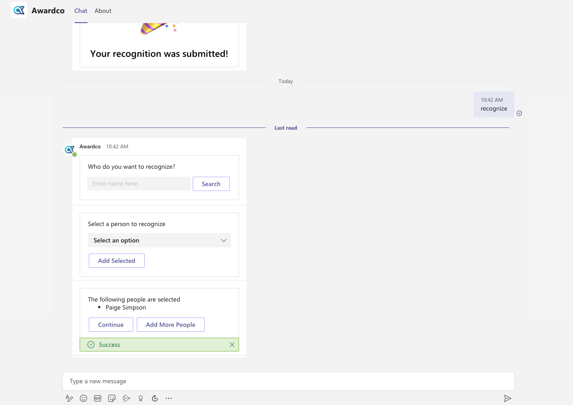The image size is (573, 405).
Task: Open the sticker picker
Action: 112,398
